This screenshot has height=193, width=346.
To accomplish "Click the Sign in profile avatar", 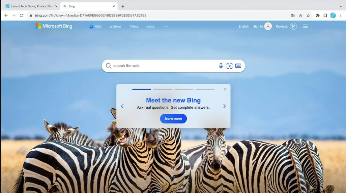I will [x=268, y=27].
